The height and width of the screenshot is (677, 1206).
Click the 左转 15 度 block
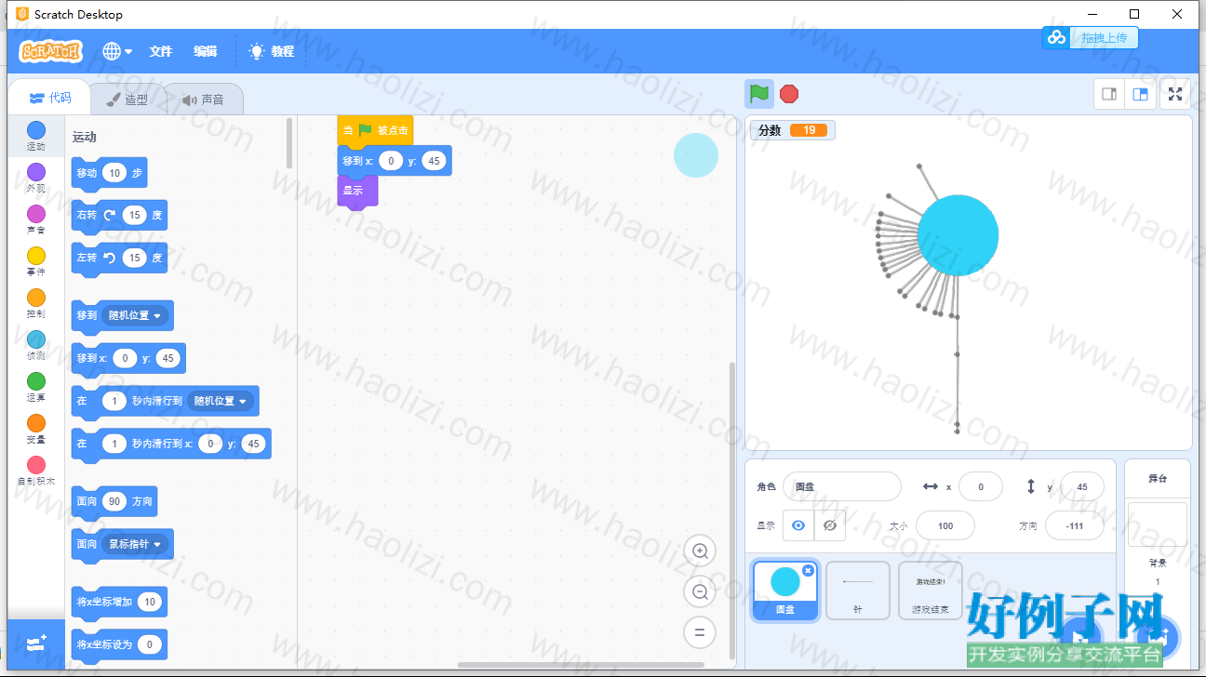coord(119,258)
